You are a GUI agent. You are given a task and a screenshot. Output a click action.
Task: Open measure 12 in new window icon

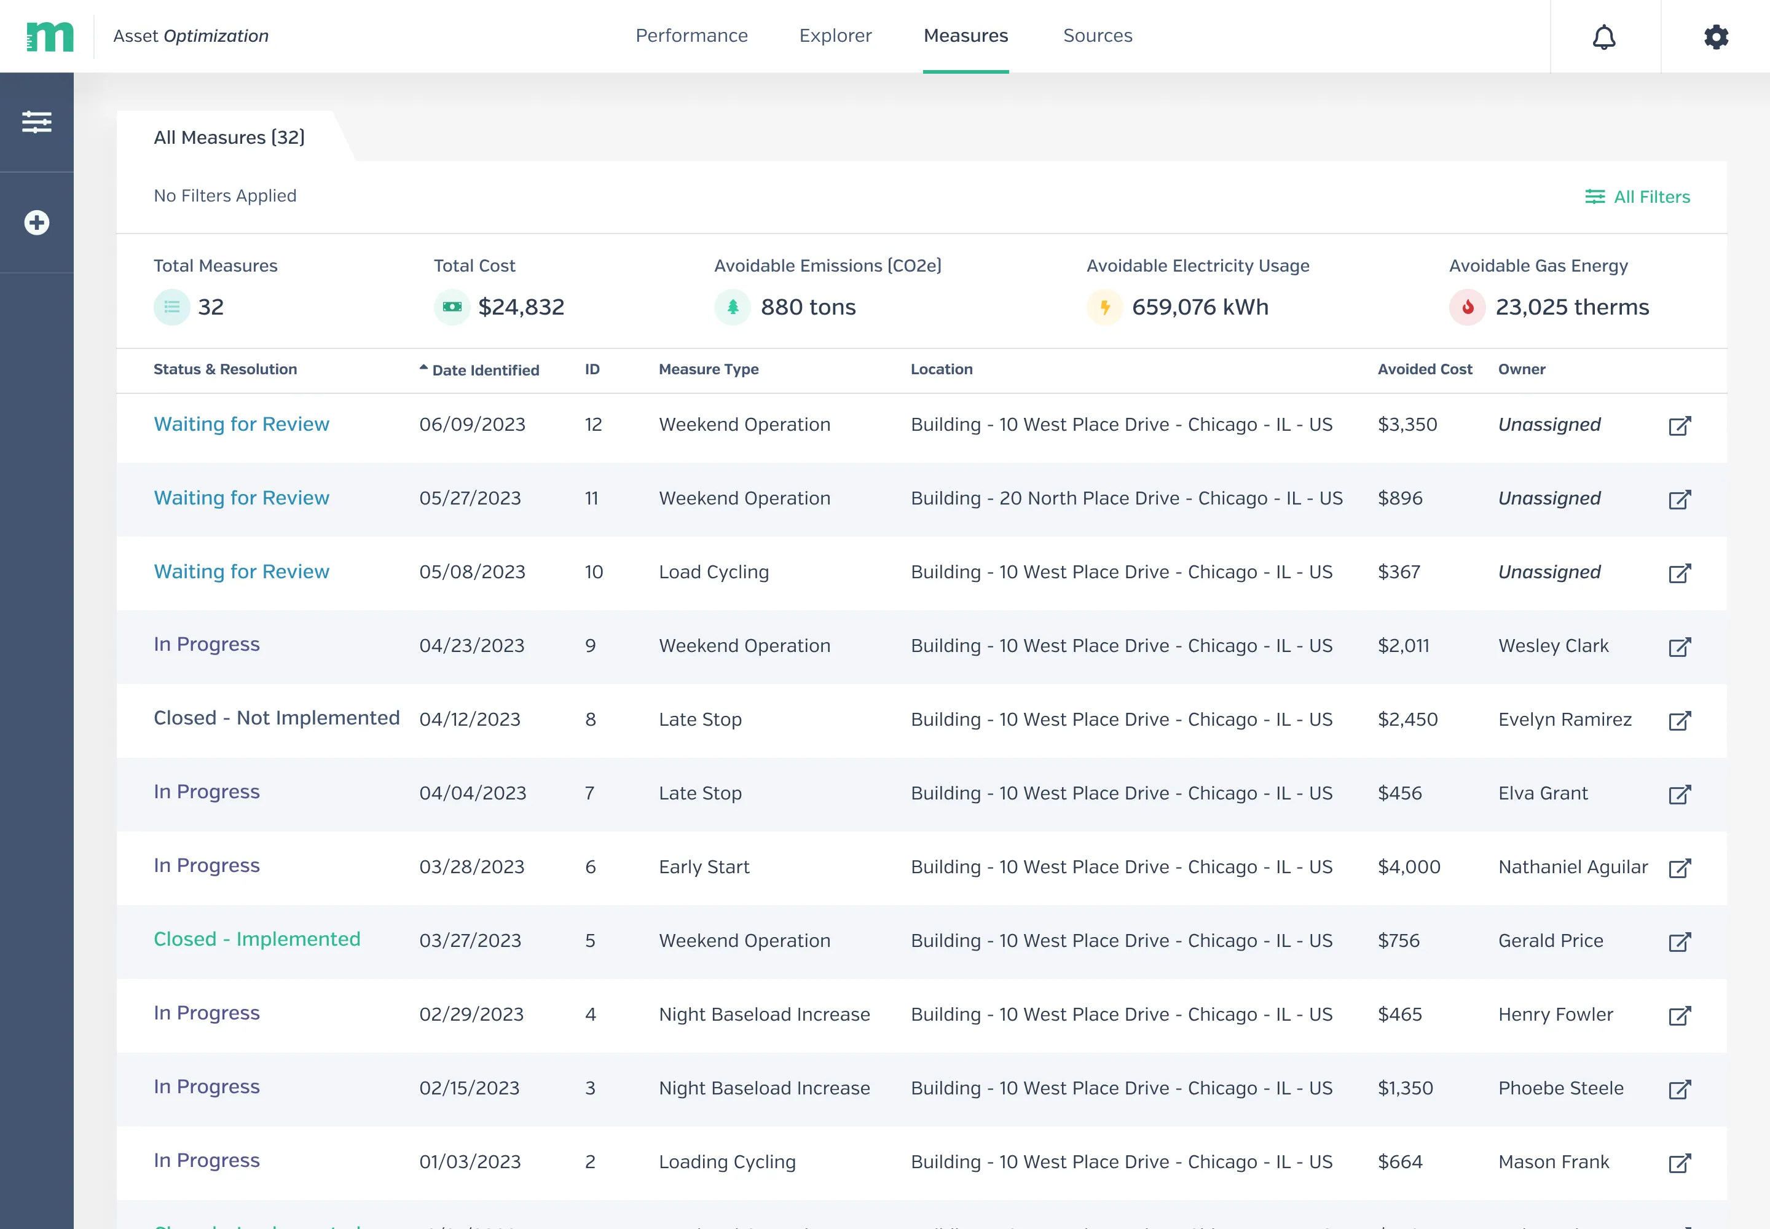pyautogui.click(x=1679, y=425)
